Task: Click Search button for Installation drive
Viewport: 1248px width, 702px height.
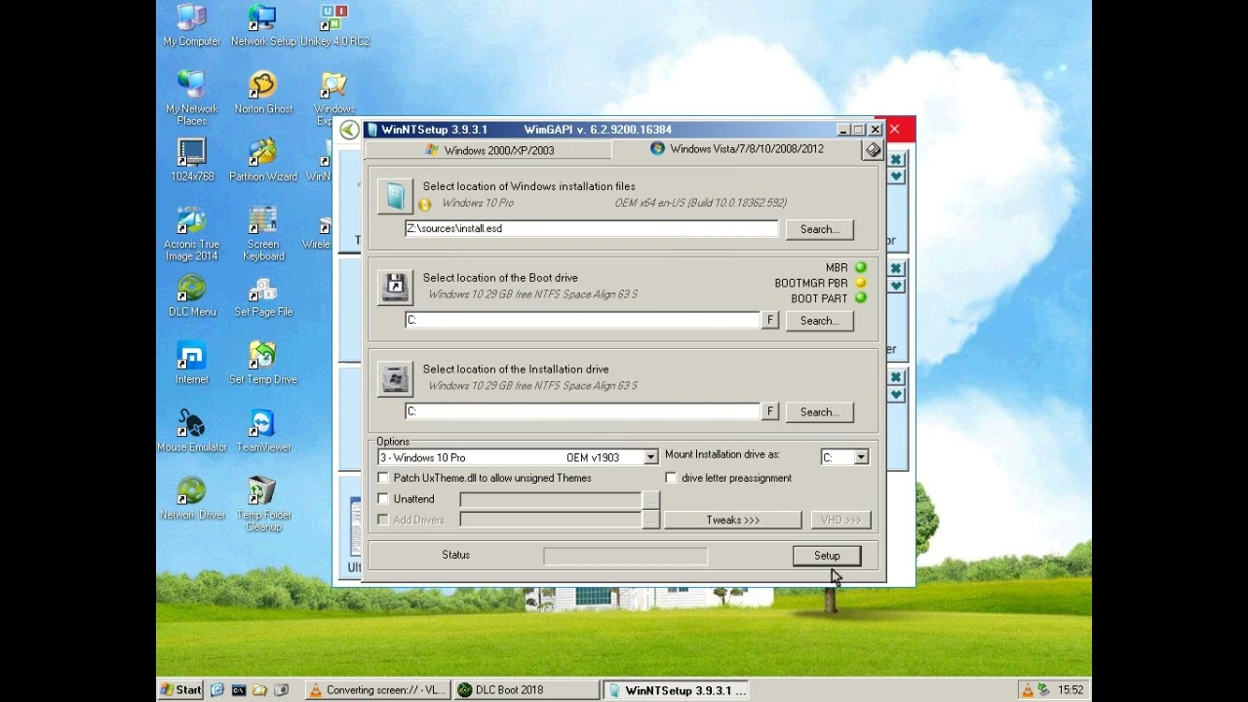Action: [x=819, y=412]
